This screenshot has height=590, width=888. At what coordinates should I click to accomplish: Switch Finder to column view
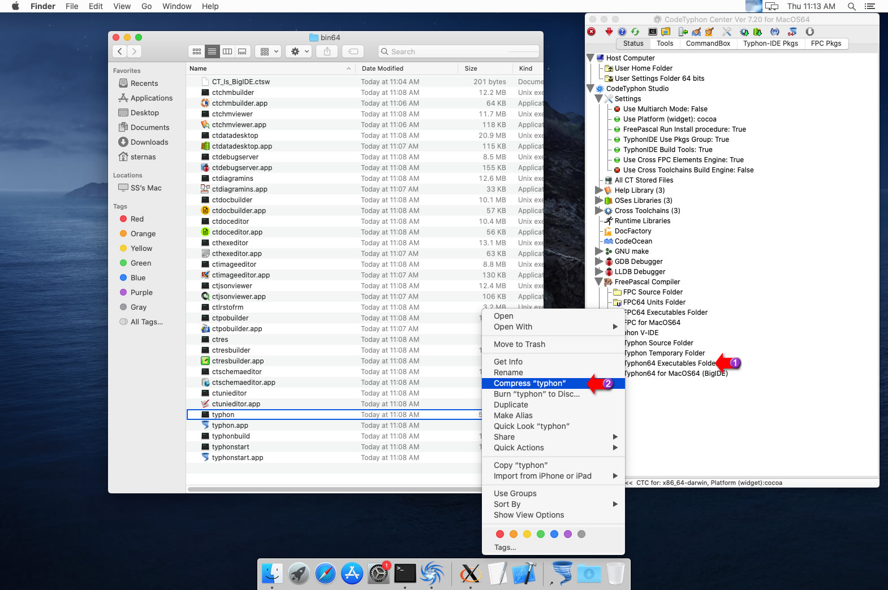(x=227, y=51)
